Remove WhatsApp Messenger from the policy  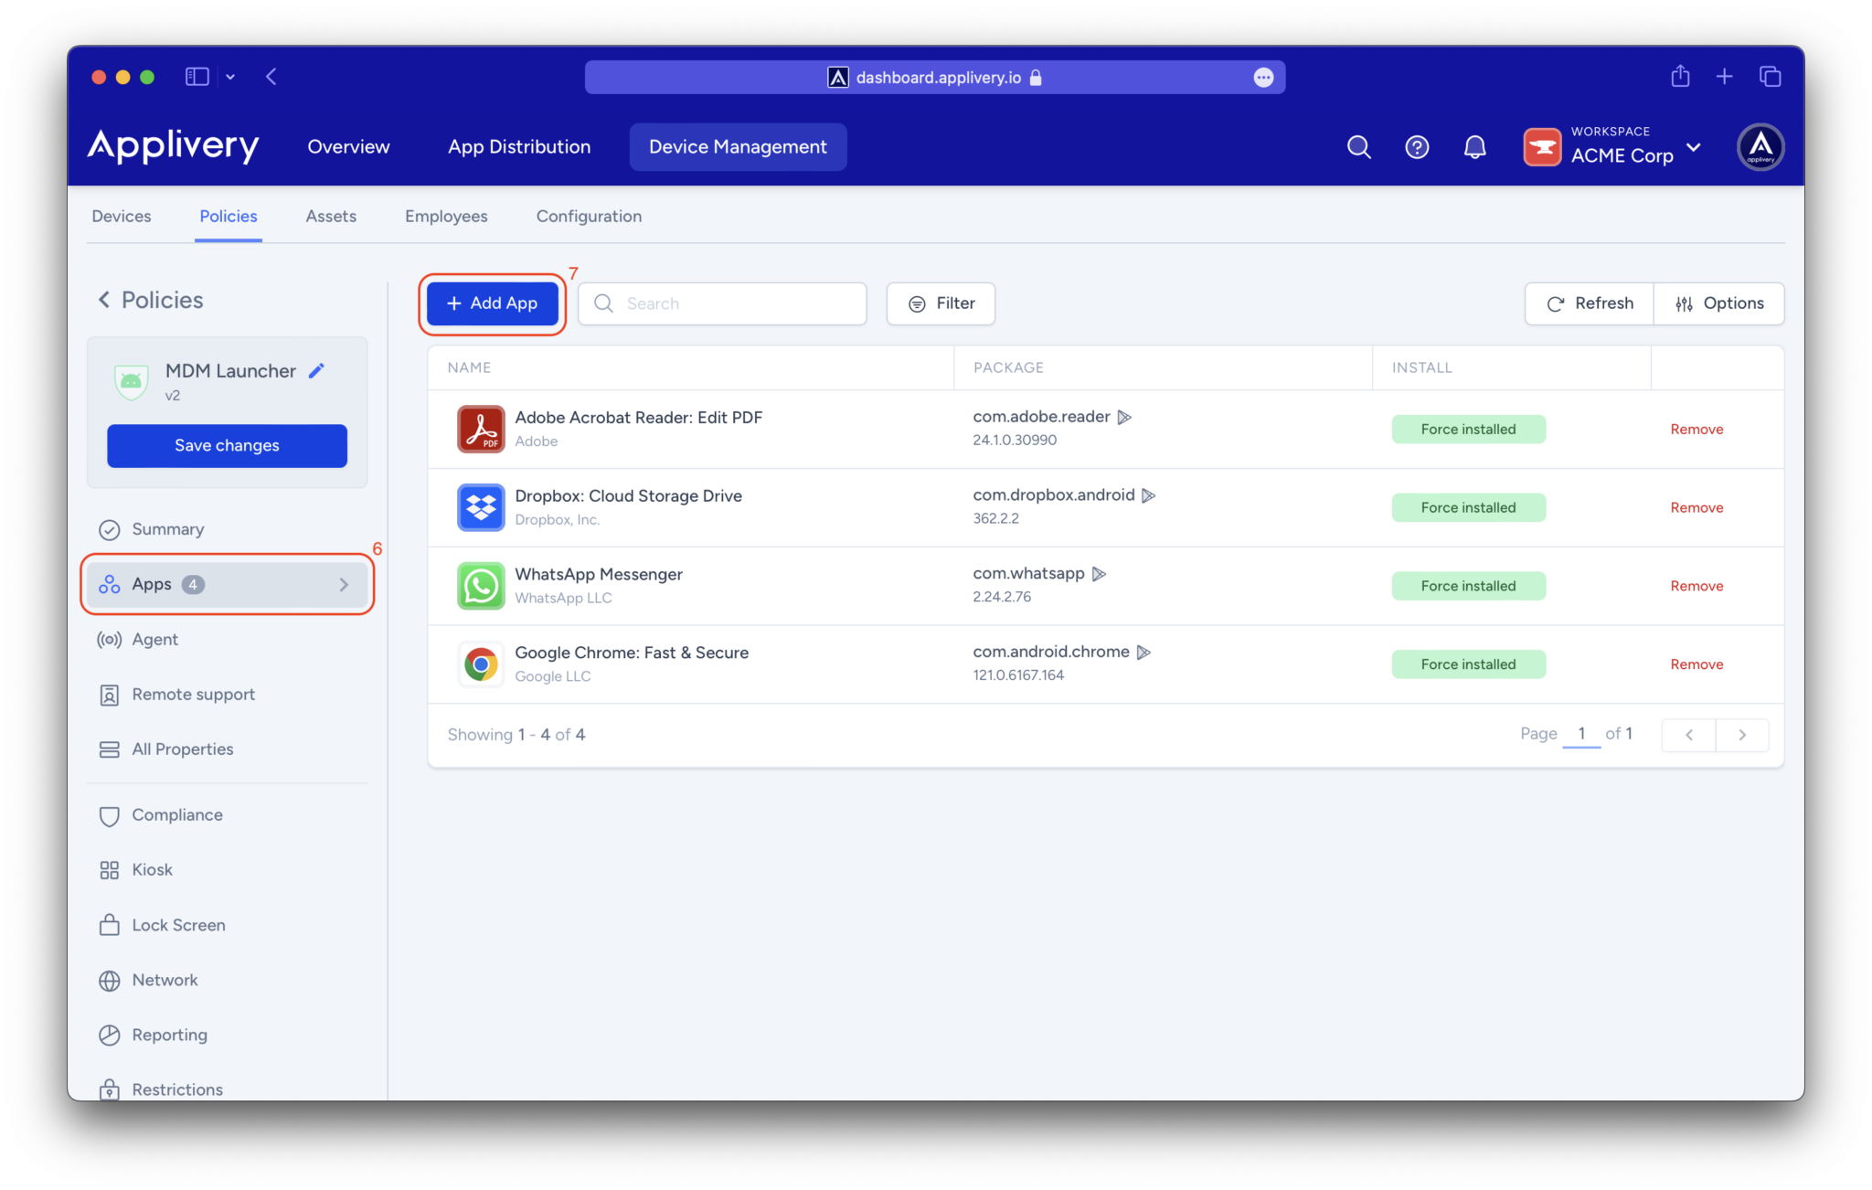1696,586
